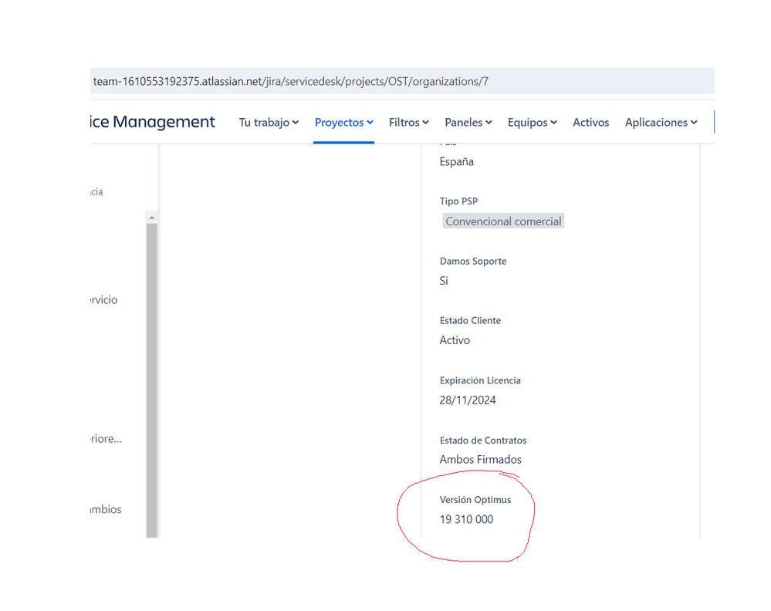Click the Damos Soporte value Si
The width and height of the screenshot is (771, 611).
[x=444, y=281]
